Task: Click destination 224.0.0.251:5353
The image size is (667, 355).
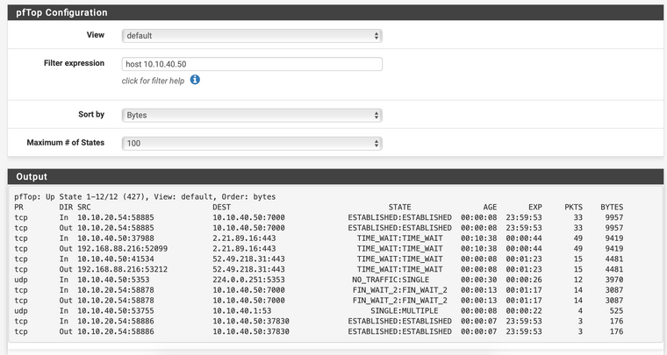Action: (x=249, y=280)
